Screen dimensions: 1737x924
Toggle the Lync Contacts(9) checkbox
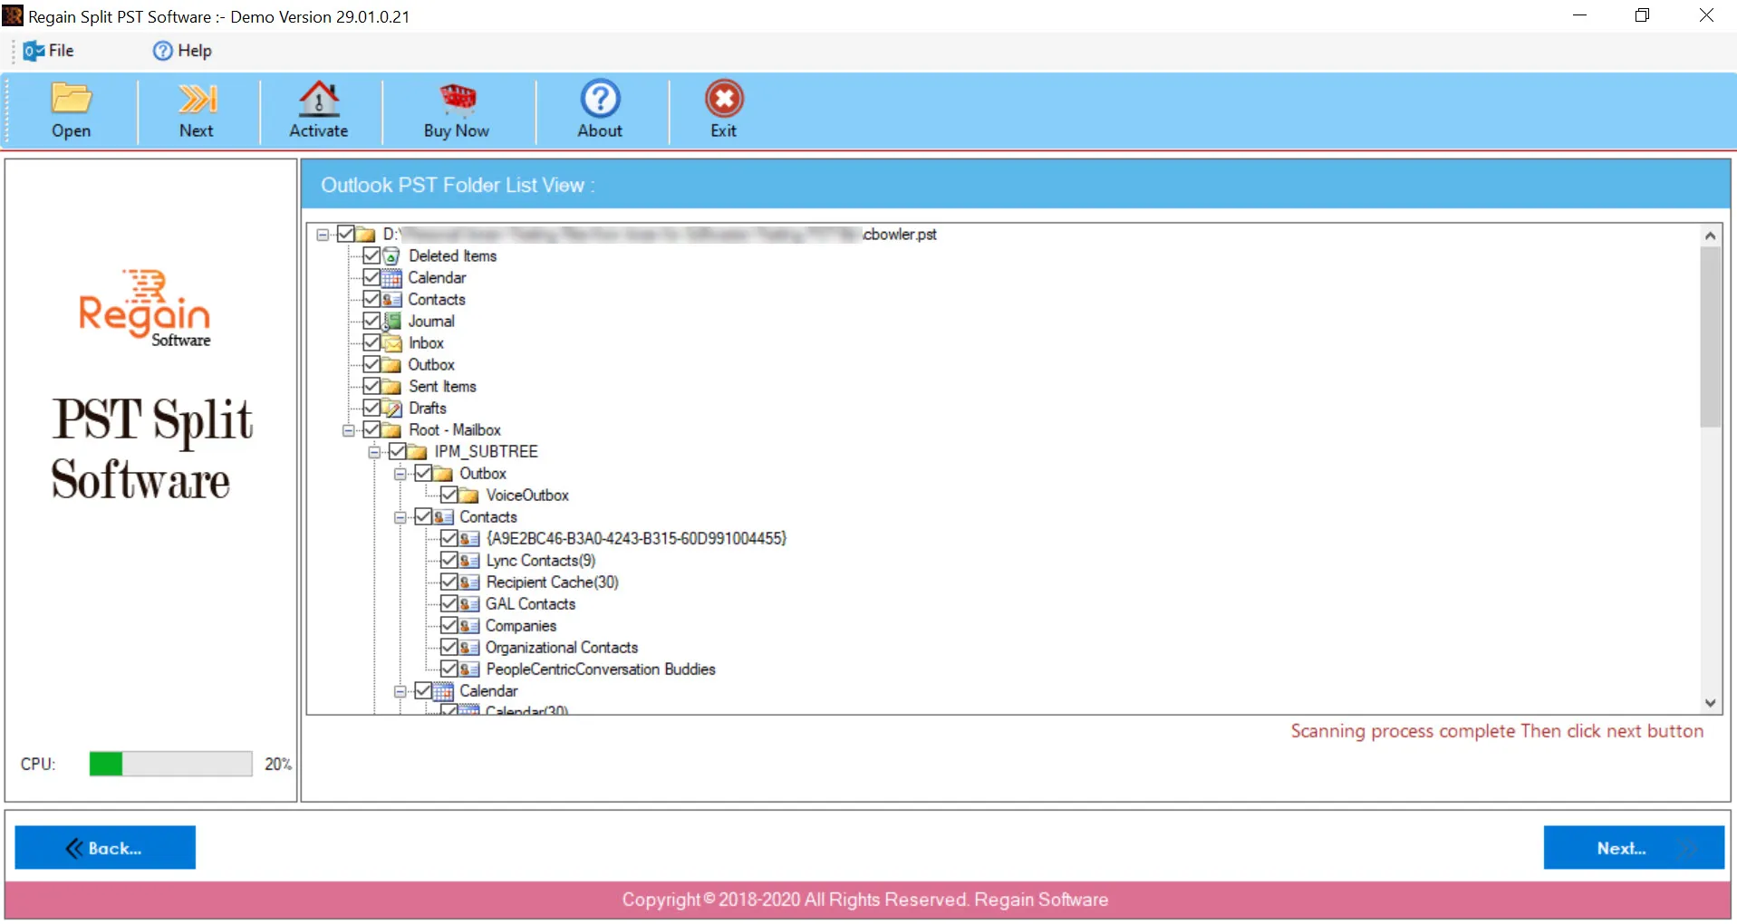[449, 561]
